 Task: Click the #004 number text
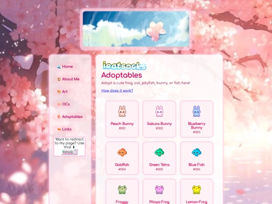(122, 169)
